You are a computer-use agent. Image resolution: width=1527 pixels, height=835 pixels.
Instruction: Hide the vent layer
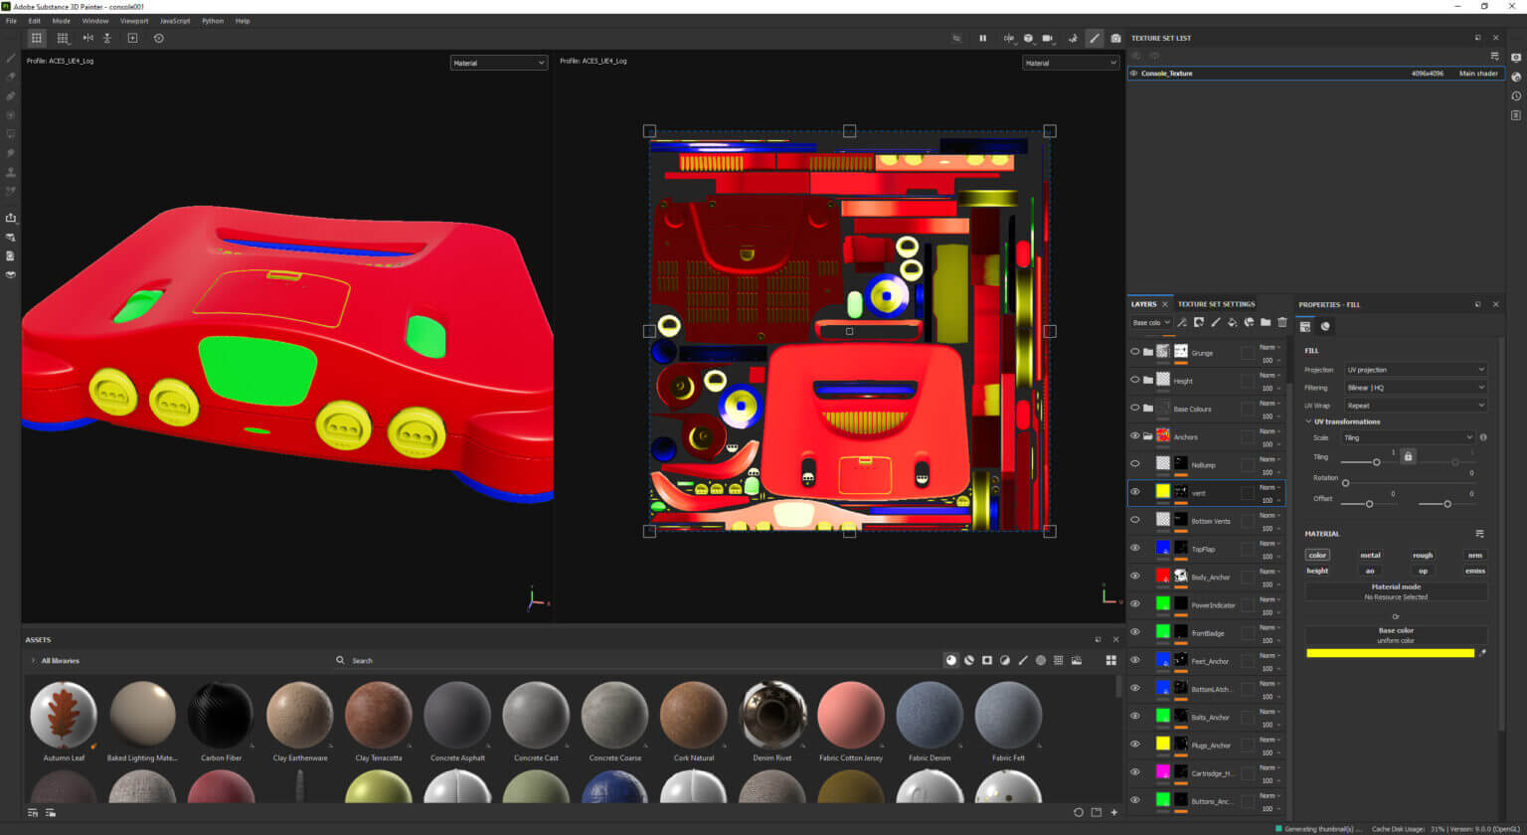point(1134,492)
